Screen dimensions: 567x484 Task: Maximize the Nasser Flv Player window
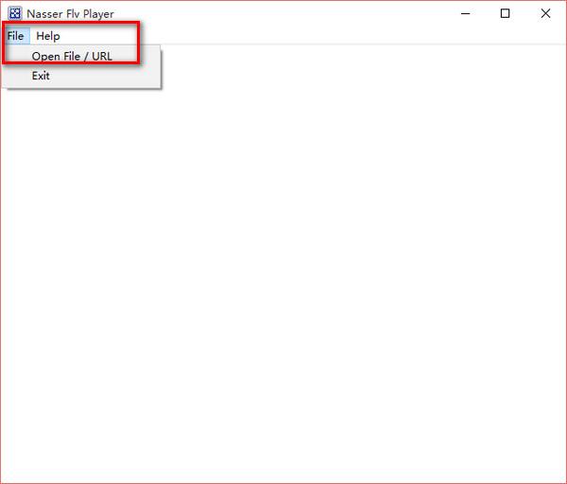505,14
